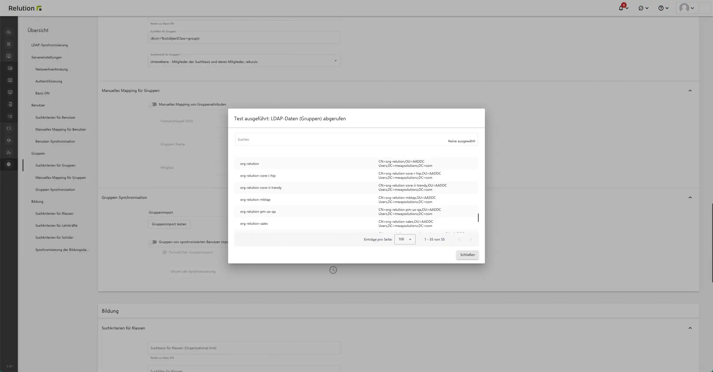Go to previous page in dialog pagination

[459, 239]
